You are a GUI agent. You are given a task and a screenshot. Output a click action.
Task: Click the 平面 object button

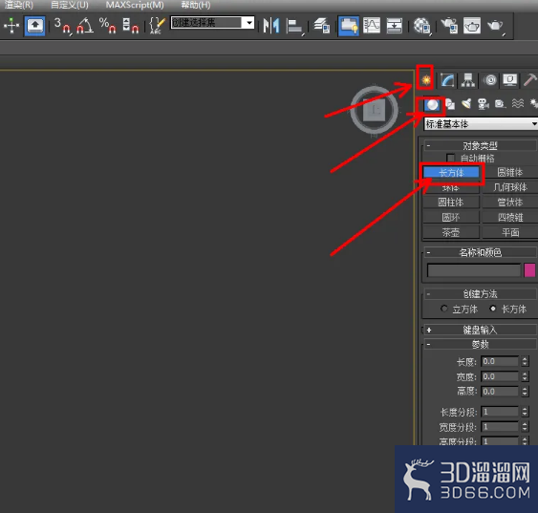click(x=510, y=232)
